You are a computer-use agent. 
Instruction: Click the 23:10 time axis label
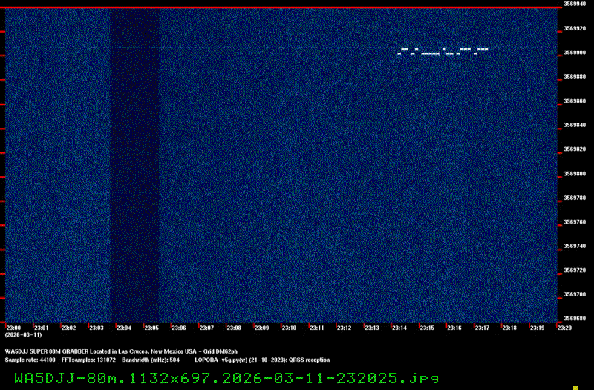[x=289, y=328]
